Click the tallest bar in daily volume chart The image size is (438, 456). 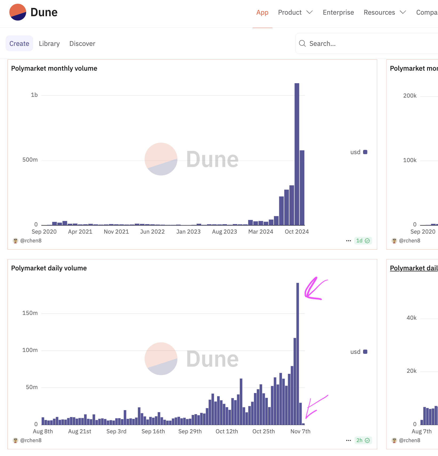pos(298,354)
